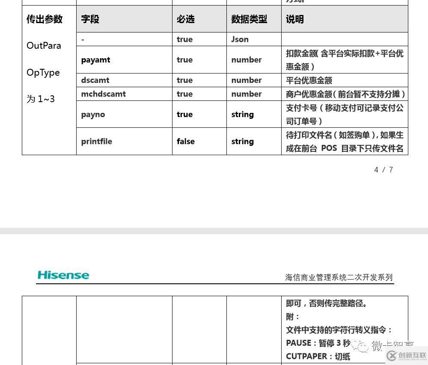Image resolution: width=428 pixels, height=365 pixels.
Task: Click the WeChat watermark face icon
Action: pos(362,347)
